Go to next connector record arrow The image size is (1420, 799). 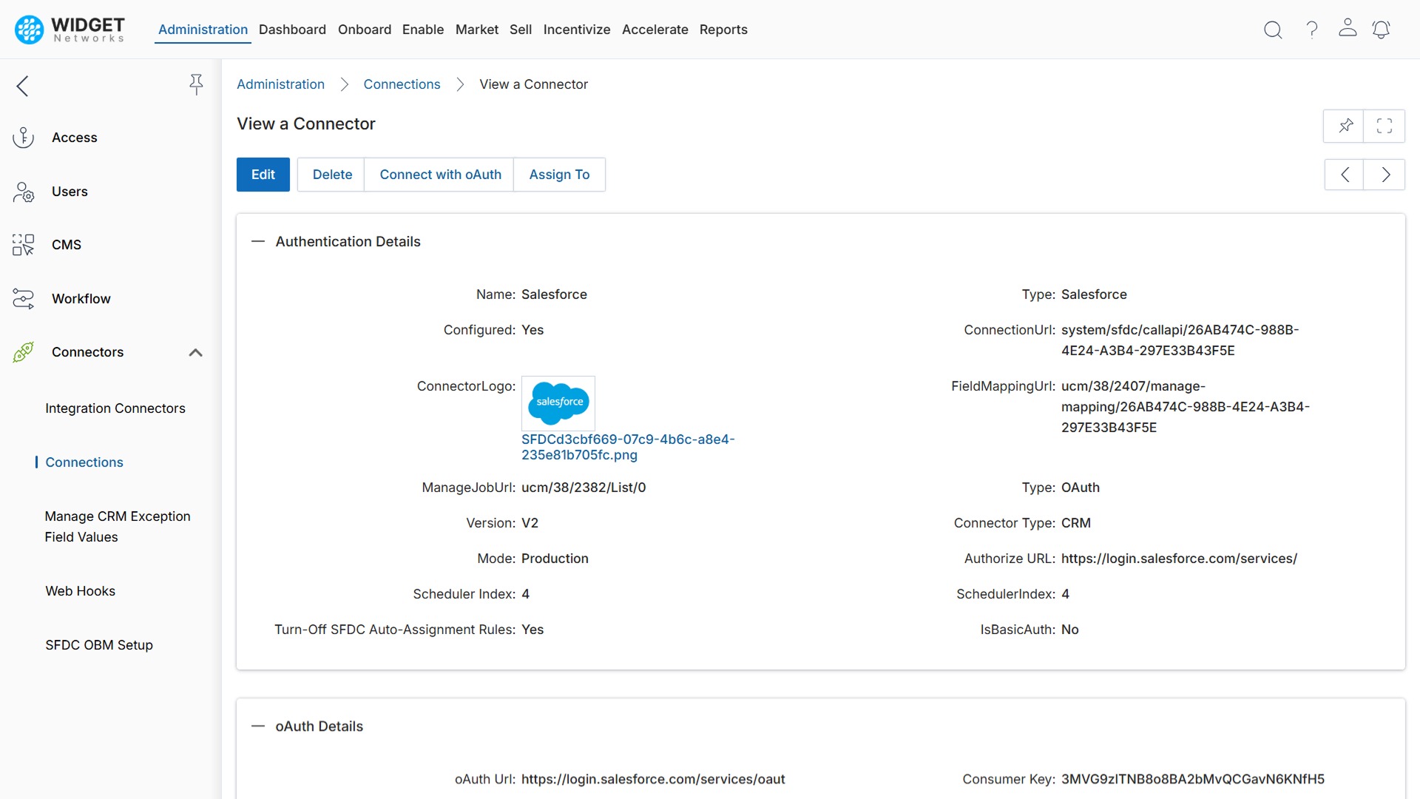click(1385, 175)
